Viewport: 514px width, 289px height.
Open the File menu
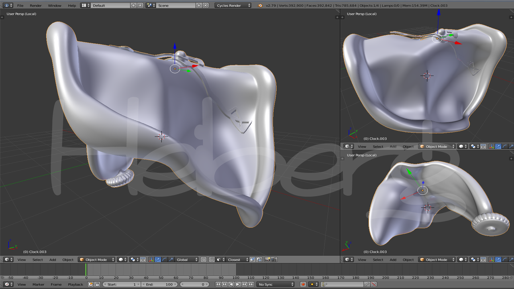tap(20, 6)
